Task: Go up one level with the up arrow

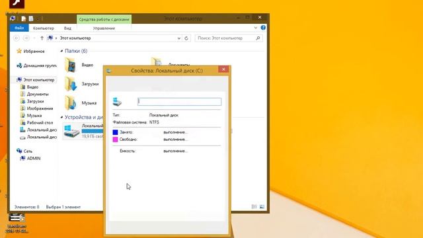Action: pyautogui.click(x=42, y=38)
